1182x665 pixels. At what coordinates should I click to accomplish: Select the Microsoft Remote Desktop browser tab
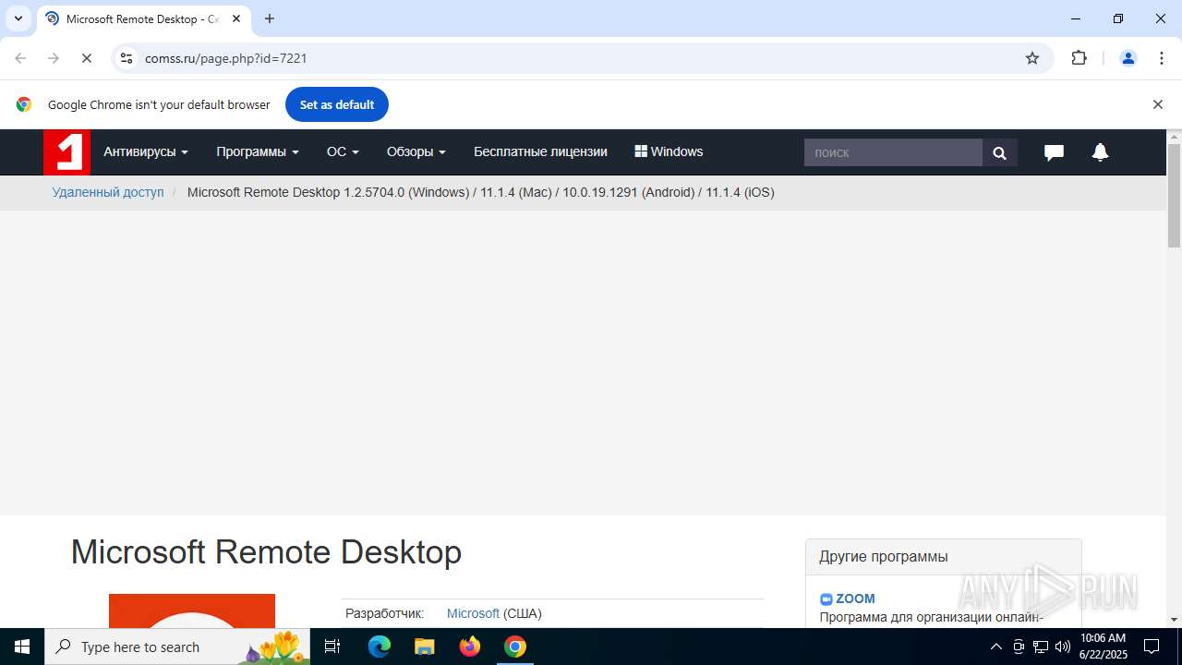[143, 18]
